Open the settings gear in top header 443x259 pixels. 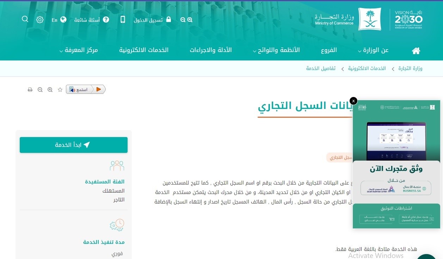tap(40, 20)
